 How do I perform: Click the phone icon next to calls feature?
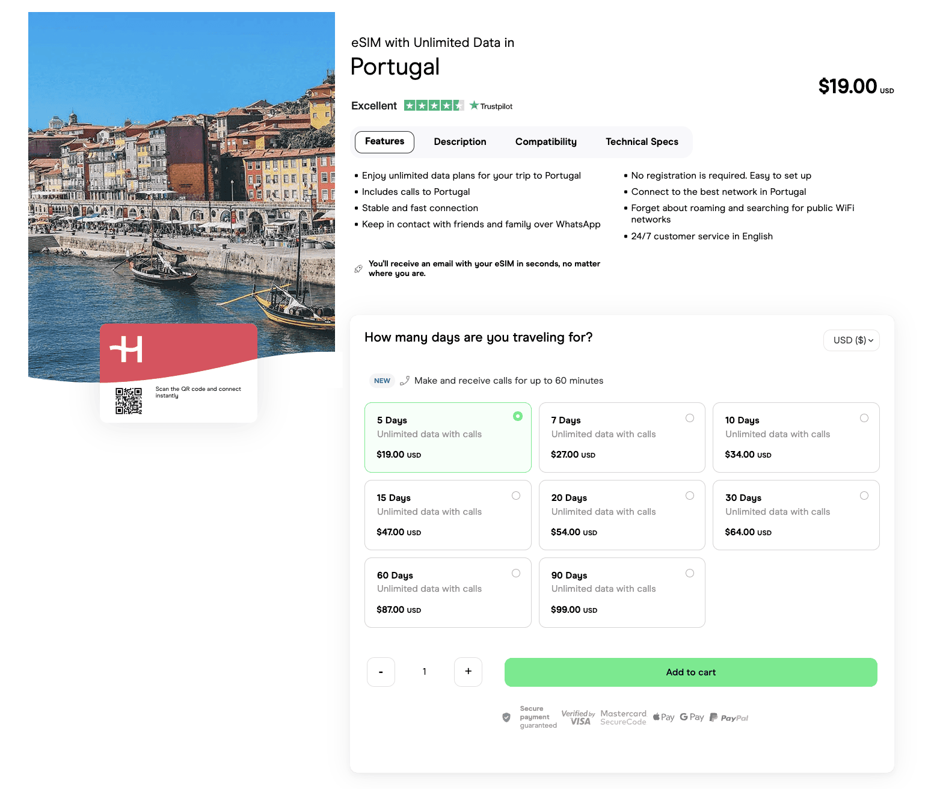pos(405,380)
